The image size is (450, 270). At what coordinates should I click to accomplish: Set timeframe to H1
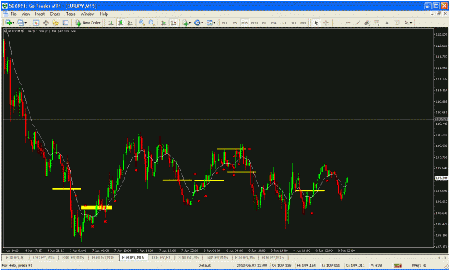click(x=264, y=22)
